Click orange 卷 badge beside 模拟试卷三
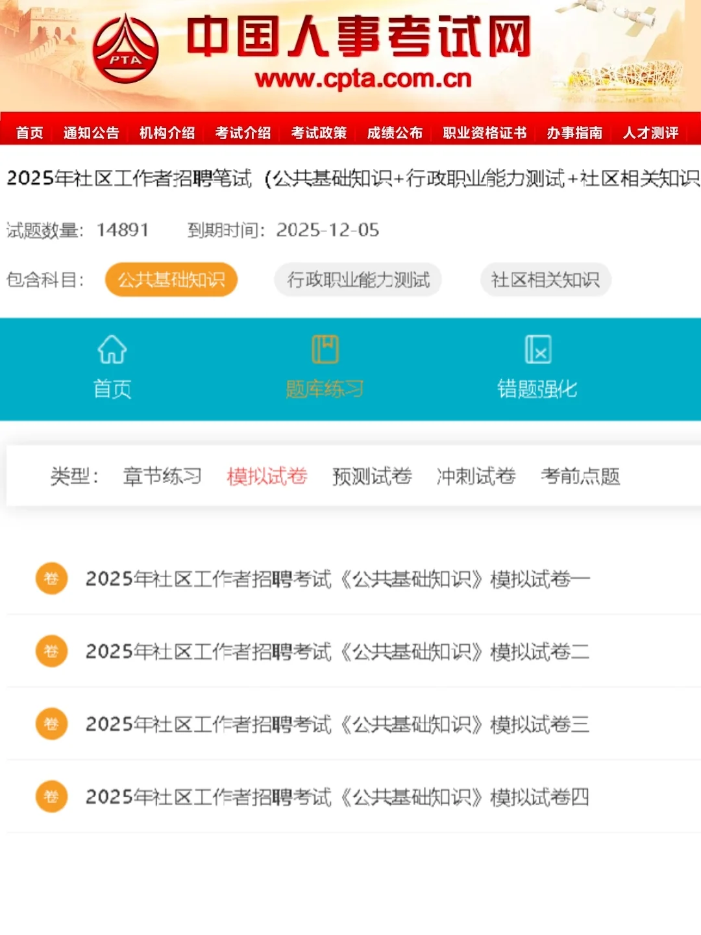 (51, 723)
